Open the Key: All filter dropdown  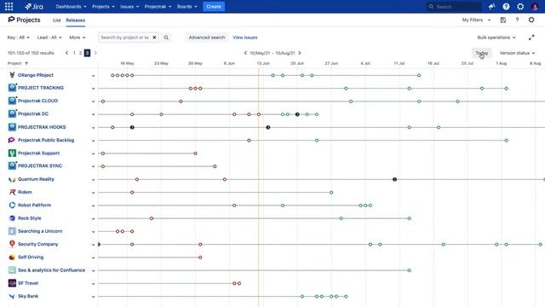(x=19, y=38)
